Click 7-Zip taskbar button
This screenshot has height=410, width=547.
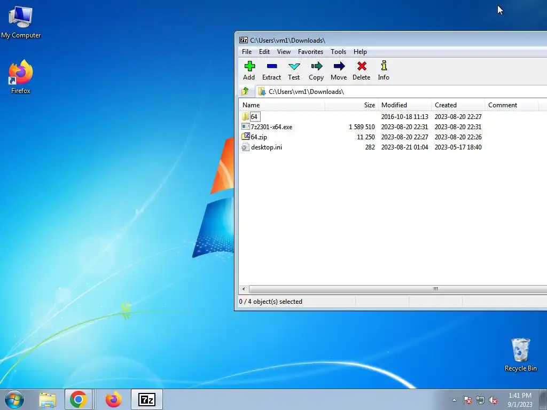click(147, 399)
